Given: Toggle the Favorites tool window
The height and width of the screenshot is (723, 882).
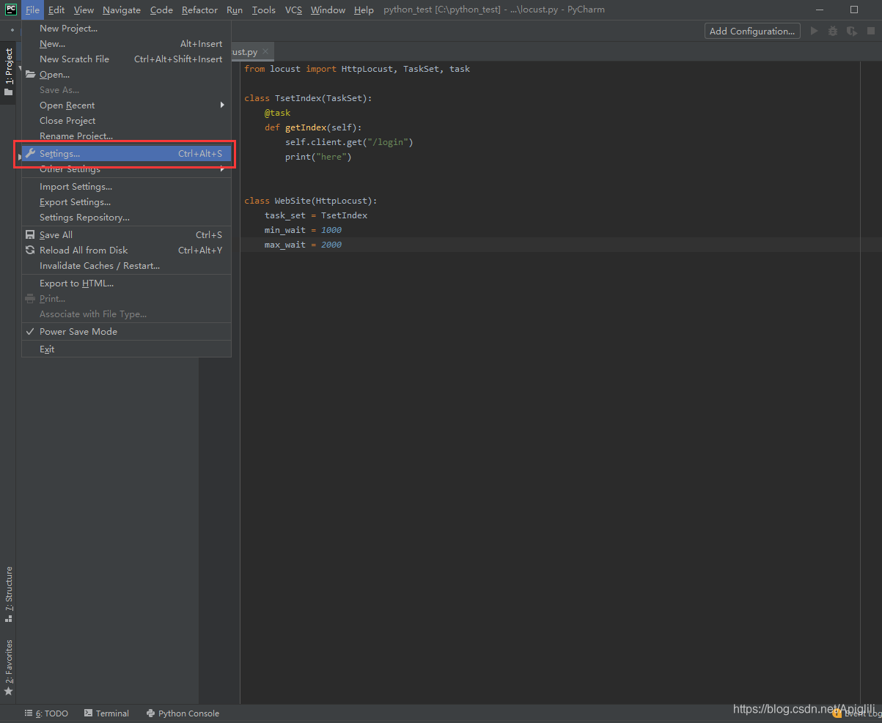Looking at the screenshot, I should (8, 667).
